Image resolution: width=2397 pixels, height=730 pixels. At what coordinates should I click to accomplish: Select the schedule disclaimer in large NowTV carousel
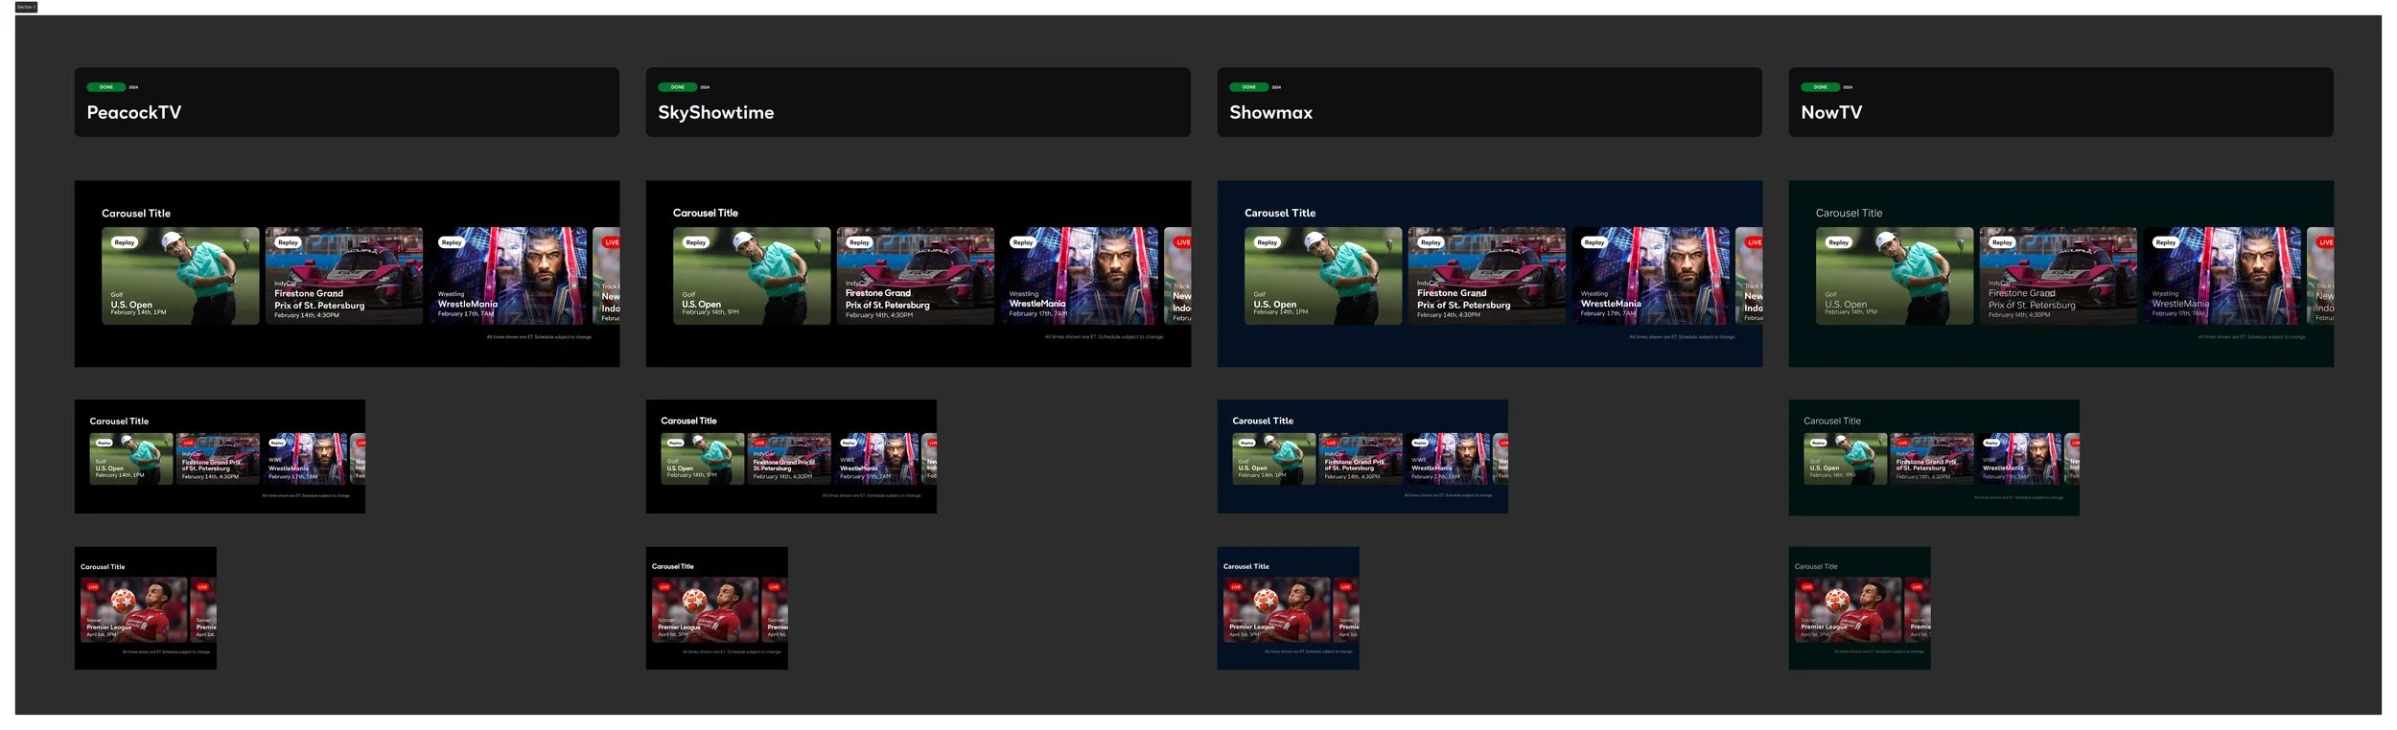coord(2251,337)
